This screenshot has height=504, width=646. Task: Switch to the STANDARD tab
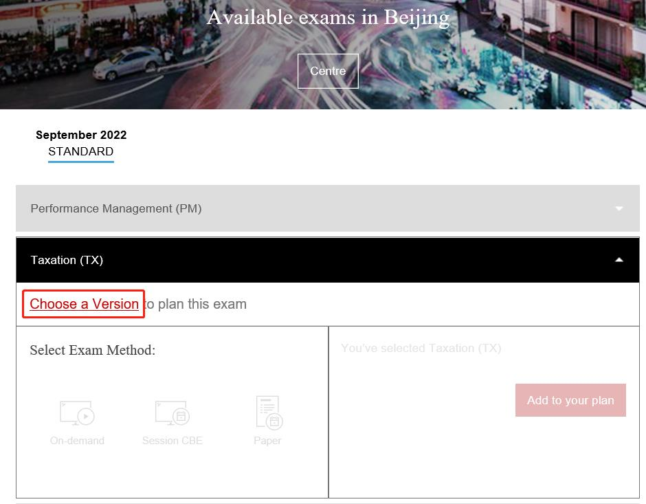80,151
